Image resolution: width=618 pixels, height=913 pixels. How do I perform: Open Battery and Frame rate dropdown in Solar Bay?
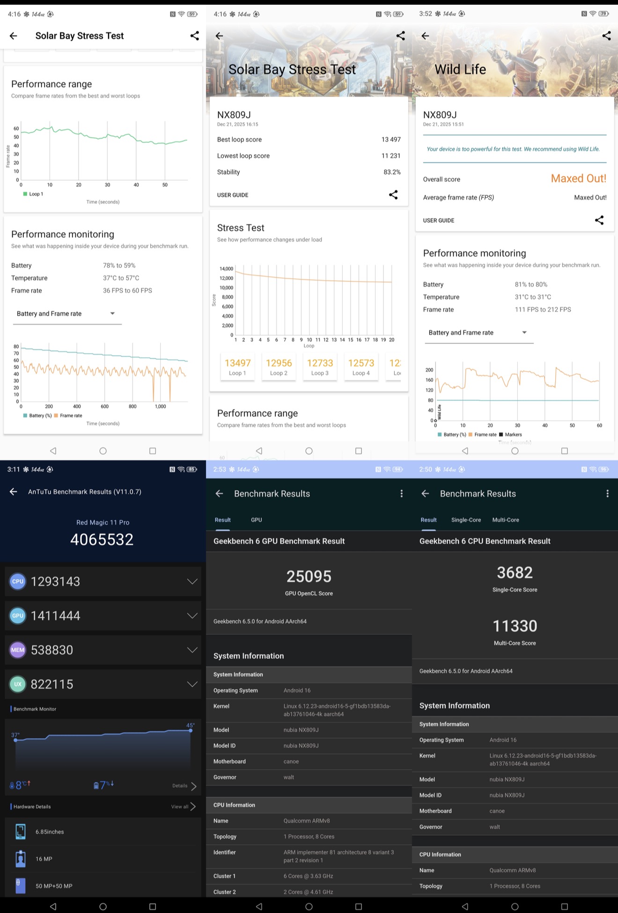(x=67, y=314)
